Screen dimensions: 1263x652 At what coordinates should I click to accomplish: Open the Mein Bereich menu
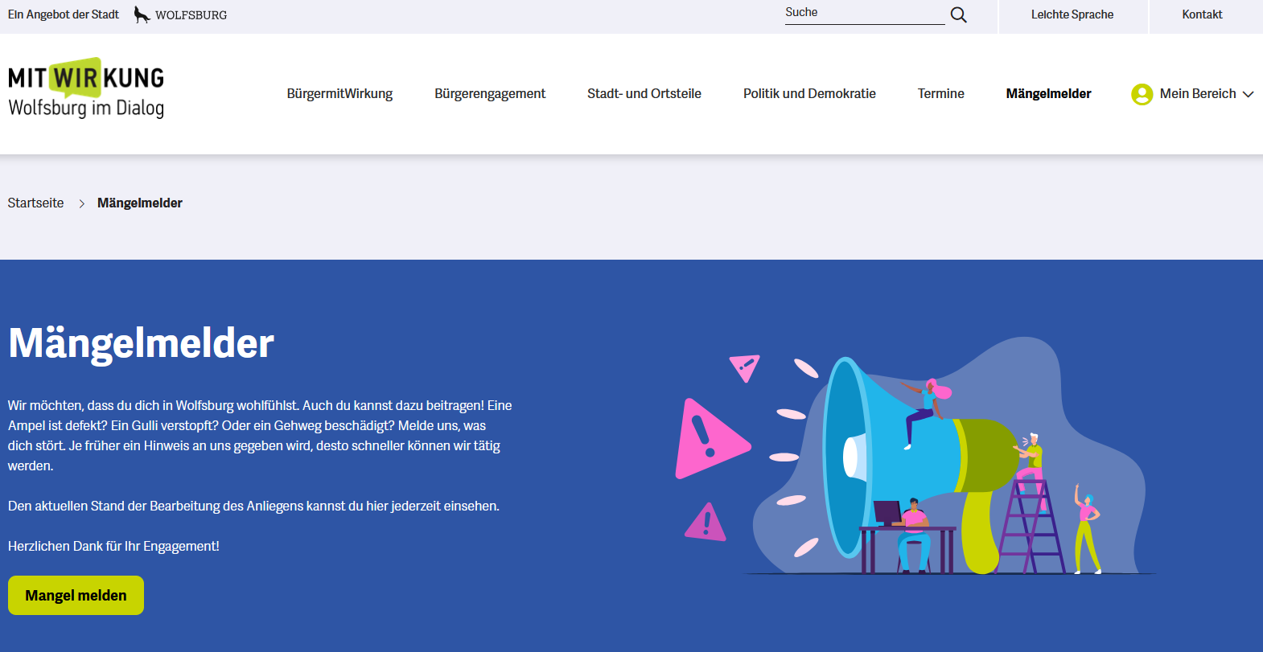pyautogui.click(x=1197, y=94)
